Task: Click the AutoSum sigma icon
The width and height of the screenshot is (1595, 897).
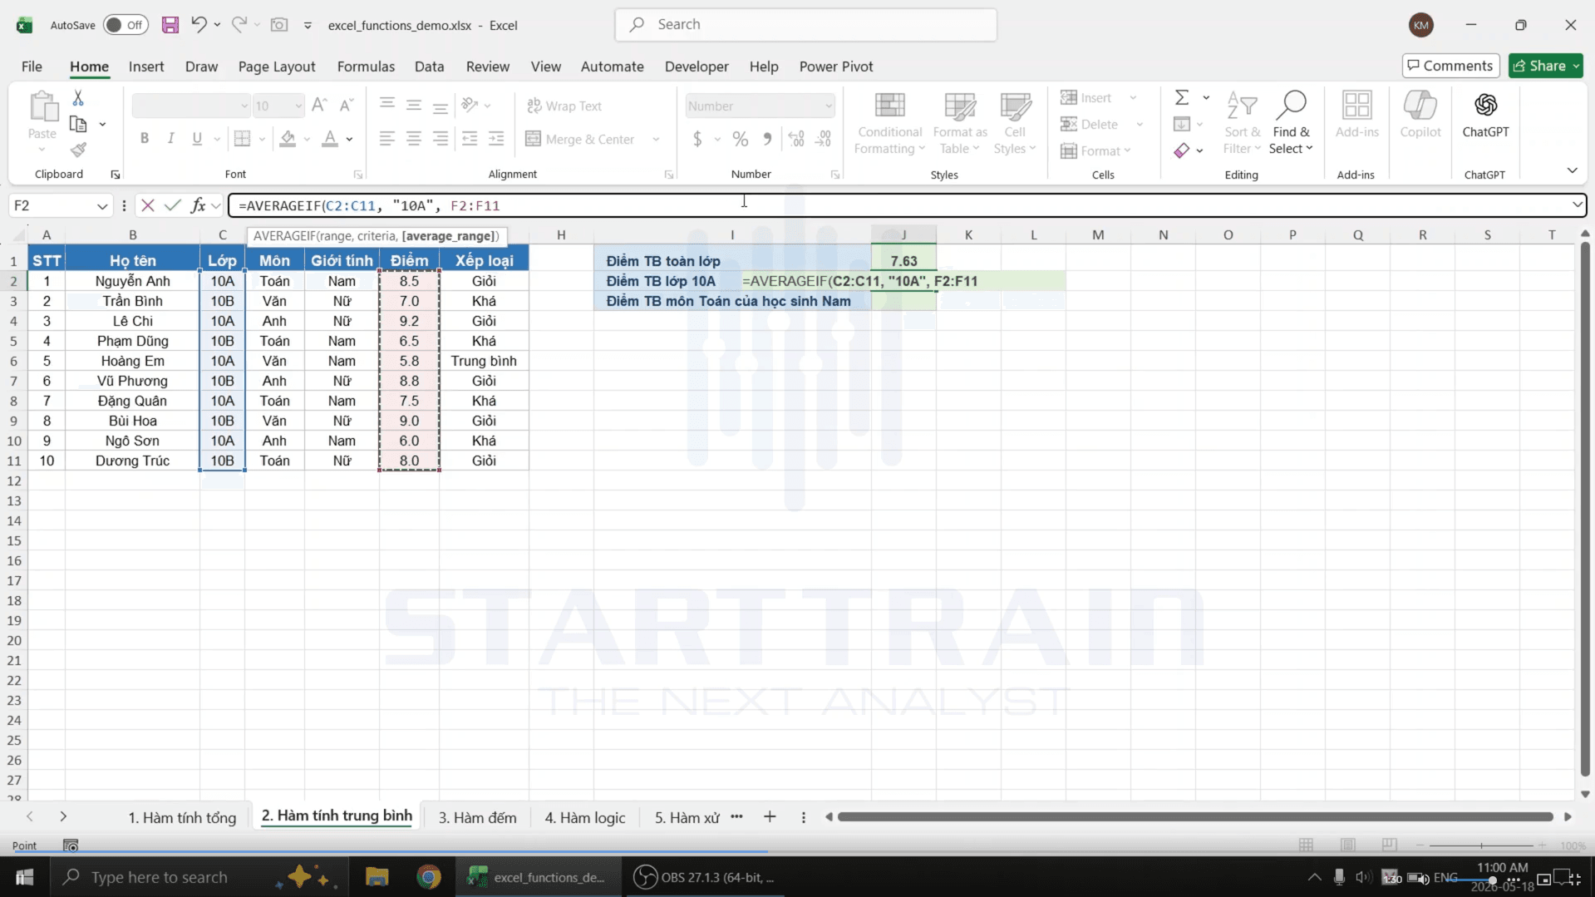Action: point(1181,97)
